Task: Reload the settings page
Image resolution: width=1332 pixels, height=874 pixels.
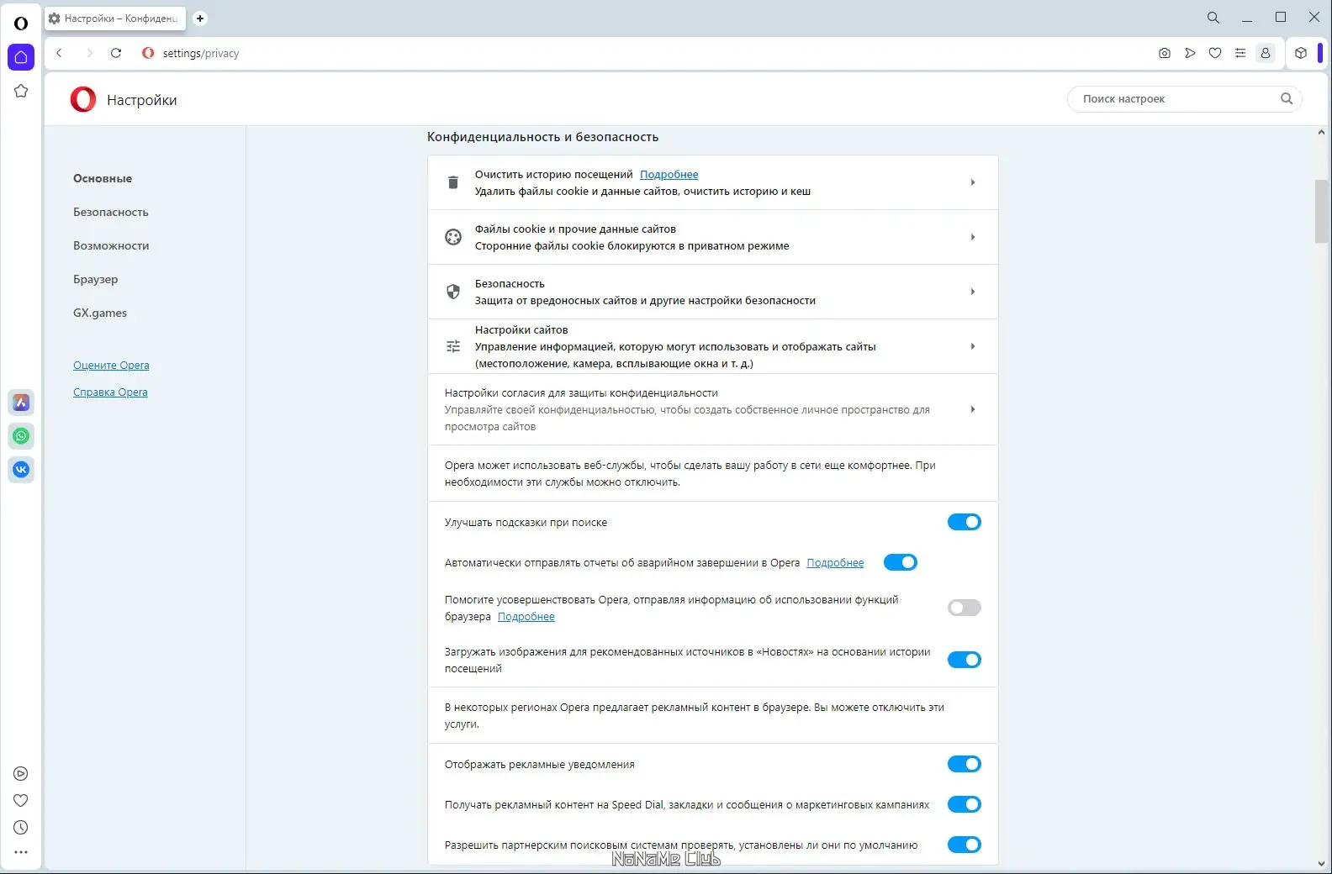Action: [x=116, y=53]
